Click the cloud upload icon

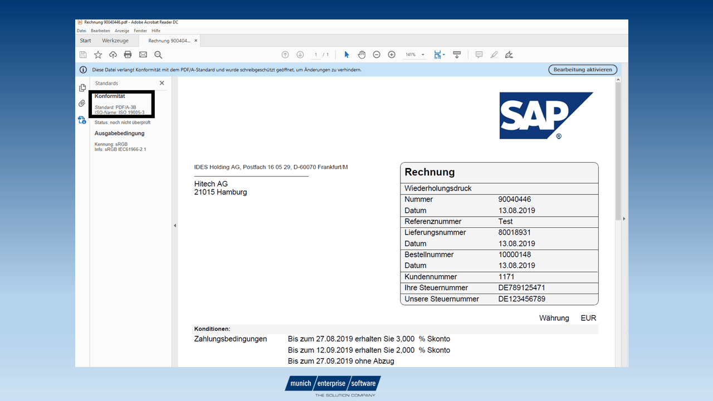coord(113,55)
